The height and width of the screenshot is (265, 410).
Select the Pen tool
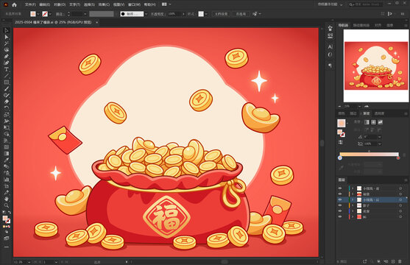pyautogui.click(x=7, y=56)
